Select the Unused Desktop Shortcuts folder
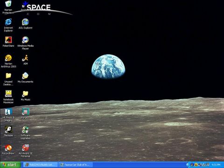Image resolution: width=224 pixels, height=168 pixels. (8, 76)
